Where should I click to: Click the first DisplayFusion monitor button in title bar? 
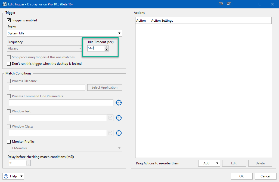[x=221, y=4]
